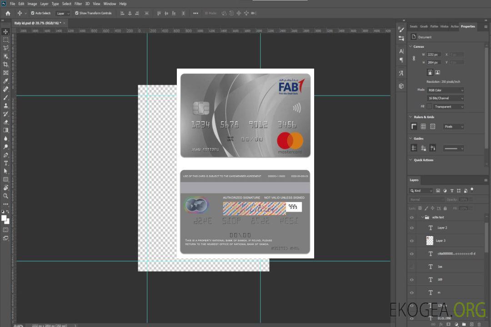
Task: Select the Gradient tool
Action: pos(5,130)
